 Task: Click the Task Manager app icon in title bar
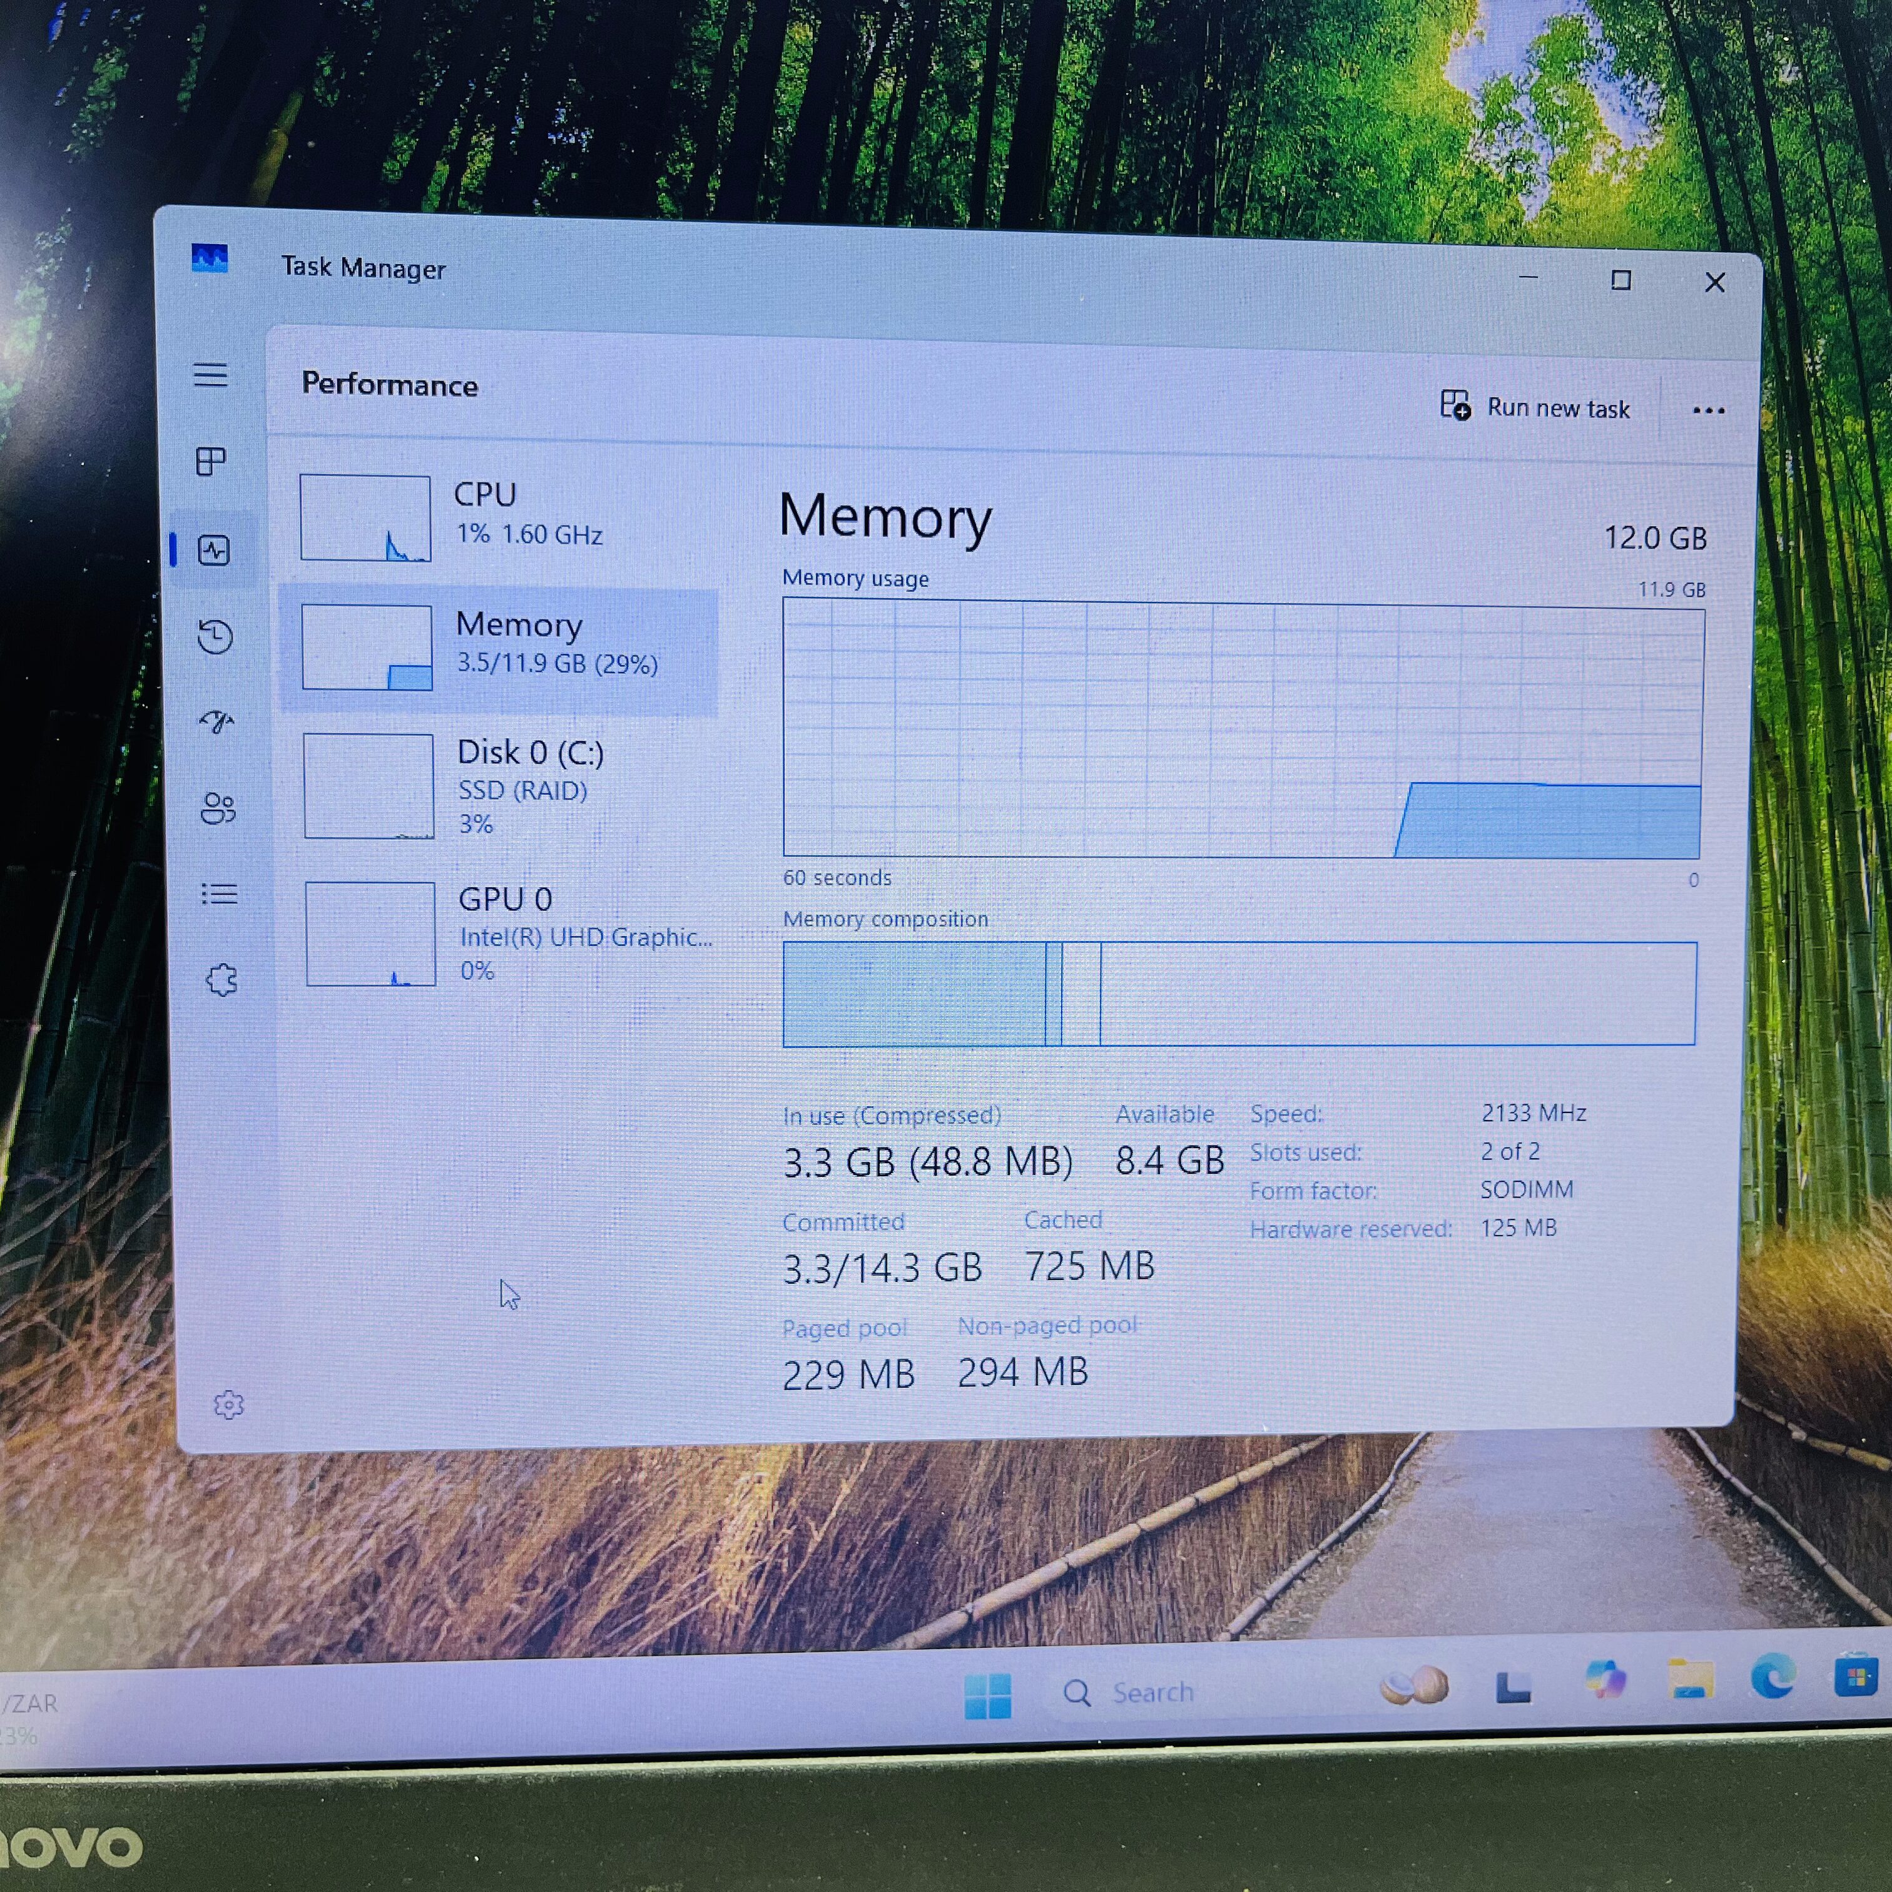pyautogui.click(x=210, y=260)
